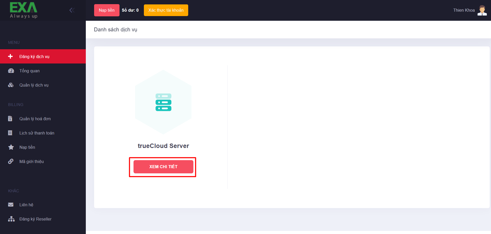This screenshot has width=491, height=234.
Task: Click XEM CHI TIẾT button
Action: pyautogui.click(x=163, y=167)
